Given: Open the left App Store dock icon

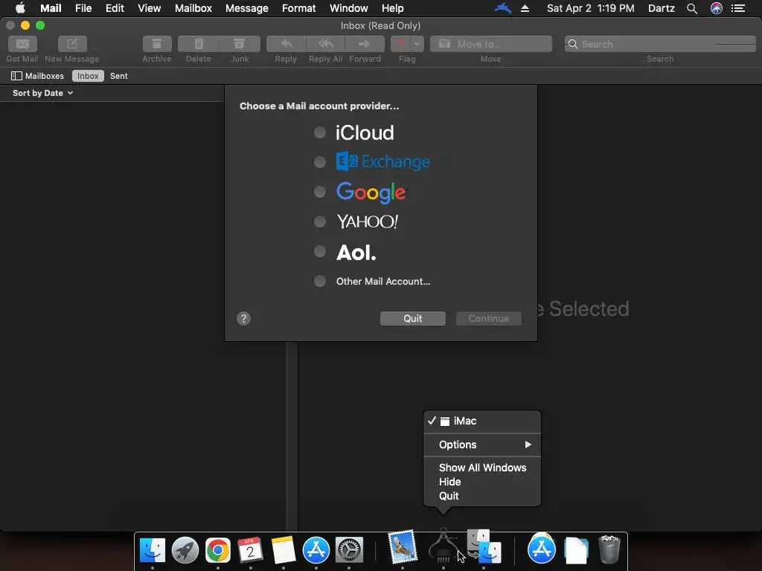Looking at the screenshot, I should [316, 550].
